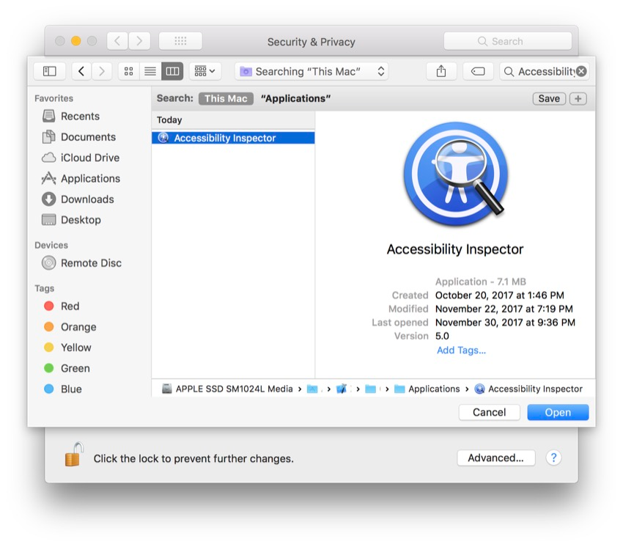Open Applications in the sidebar
Screen dimensions: 623x547
[x=90, y=178]
